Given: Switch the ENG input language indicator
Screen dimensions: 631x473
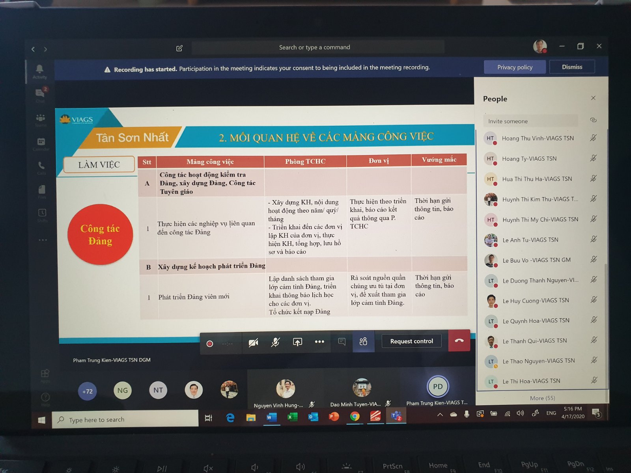Looking at the screenshot, I should [x=551, y=413].
